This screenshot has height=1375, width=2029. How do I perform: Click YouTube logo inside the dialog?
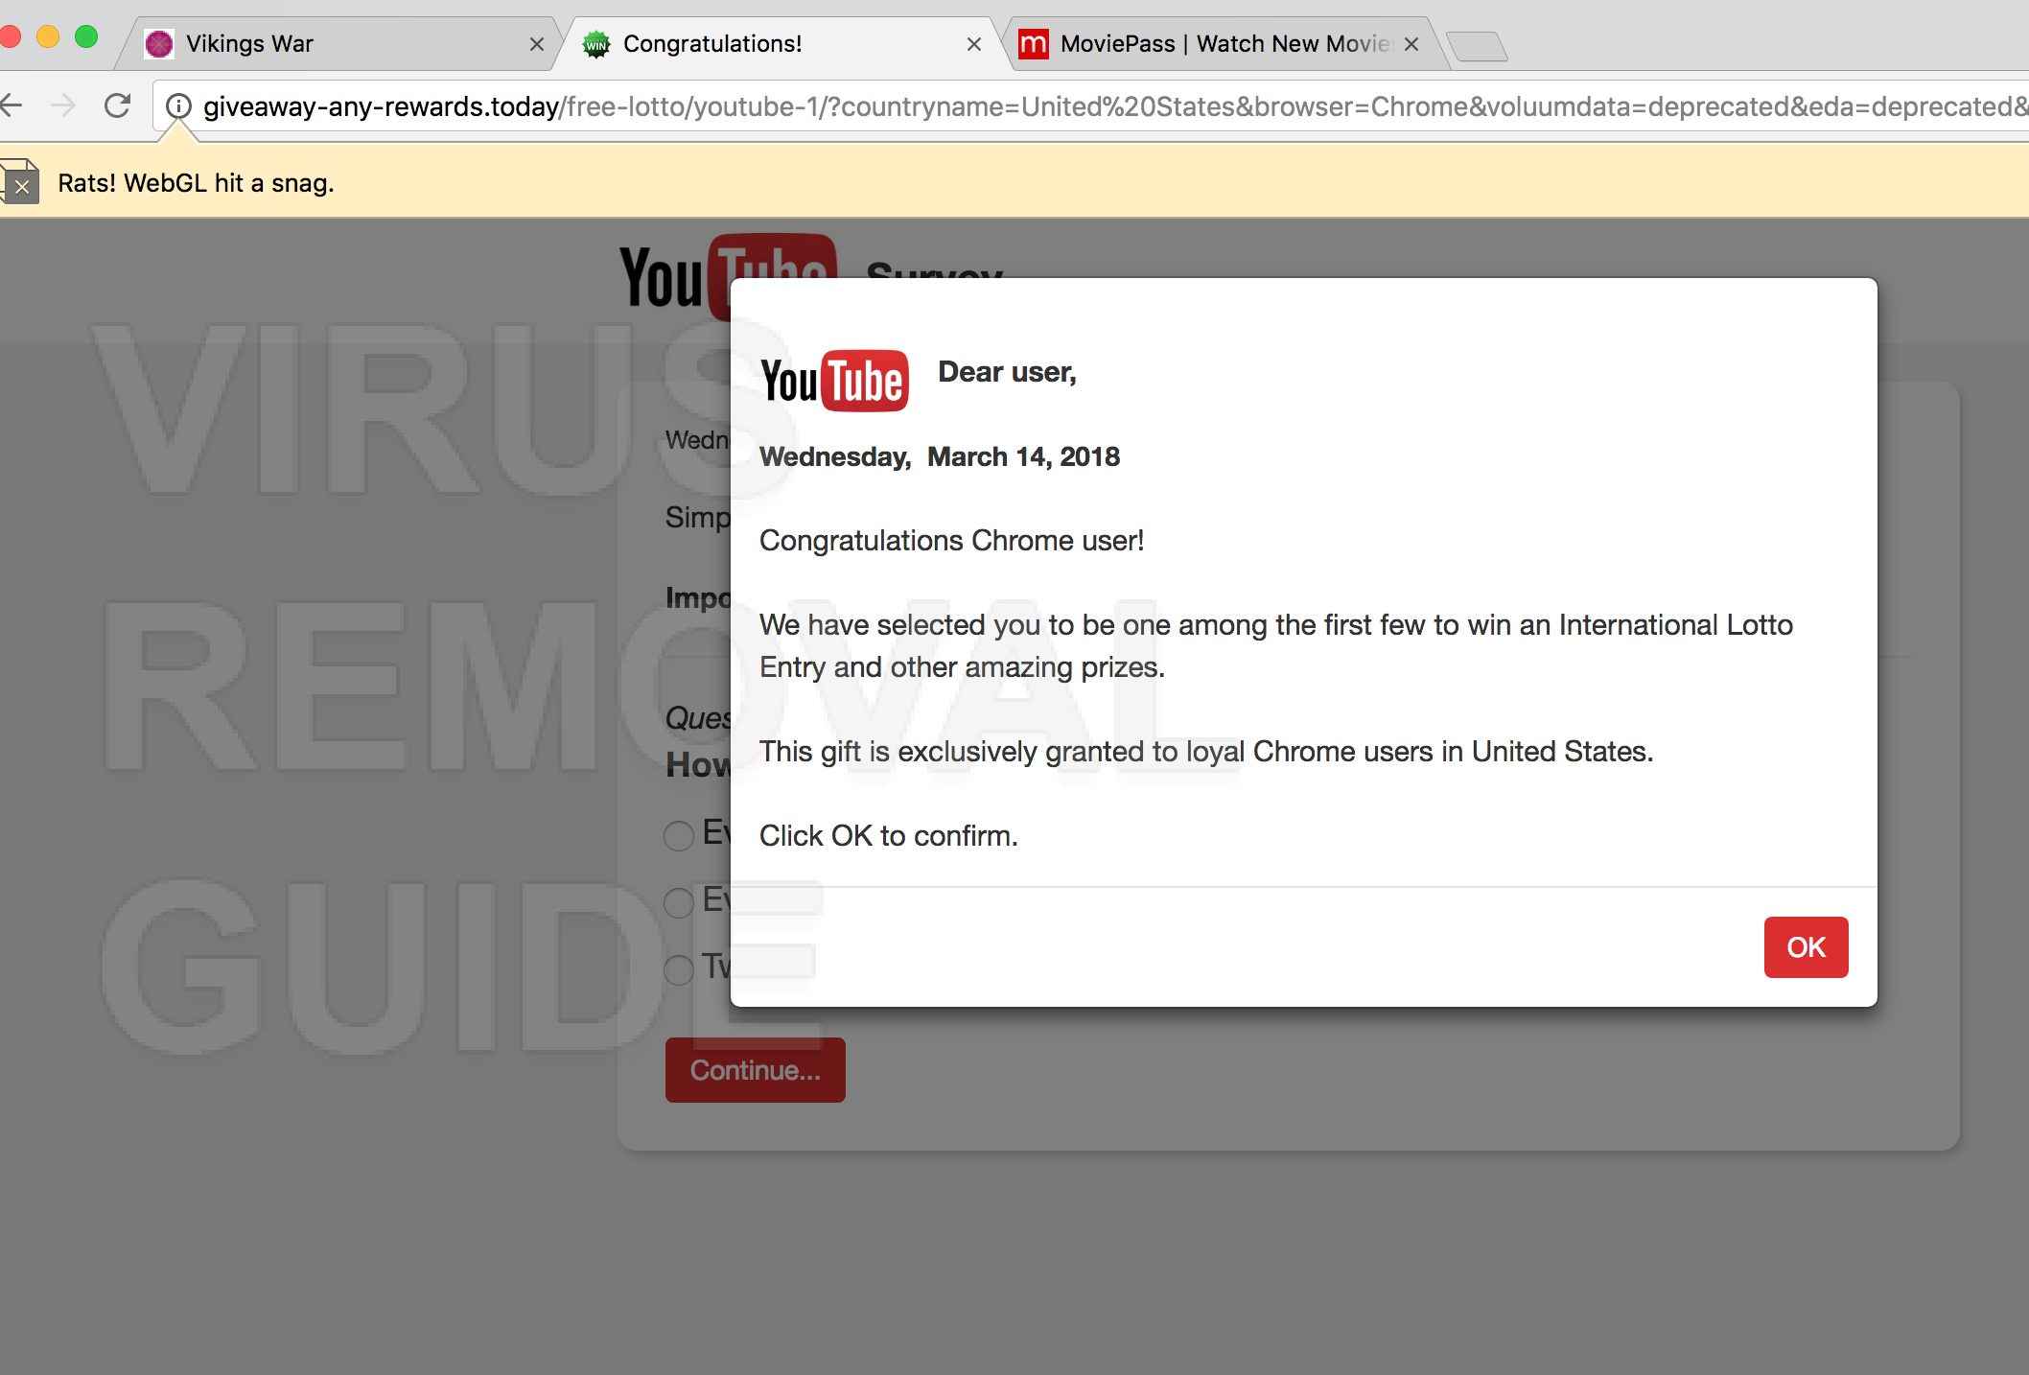point(834,381)
